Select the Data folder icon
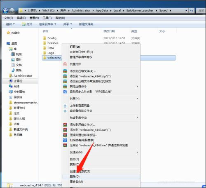The width and height of the screenshot is (206, 188). click(44, 48)
